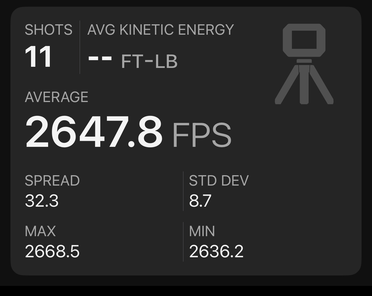The image size is (372, 296).
Task: Select the 2647.8 average velocity value
Action: pos(94,132)
